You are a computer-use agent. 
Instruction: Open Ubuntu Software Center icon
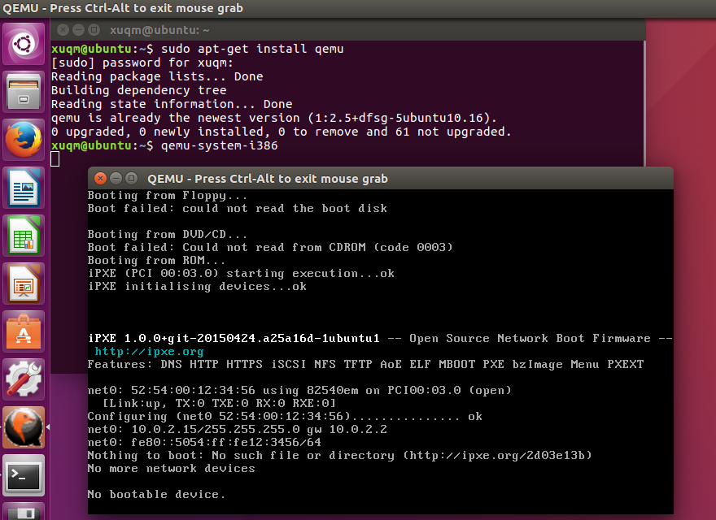point(24,331)
